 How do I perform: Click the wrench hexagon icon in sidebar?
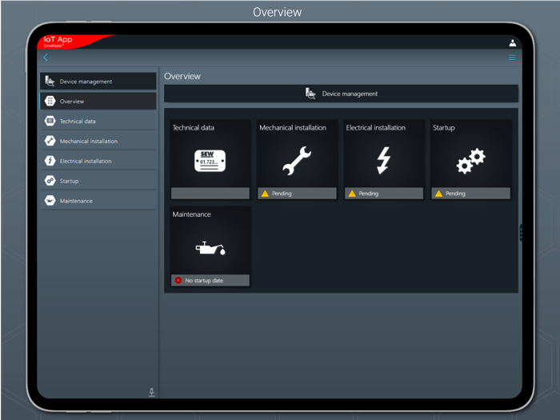(x=50, y=141)
